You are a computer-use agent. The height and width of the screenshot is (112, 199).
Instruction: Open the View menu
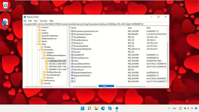pyautogui.click(x=36, y=21)
